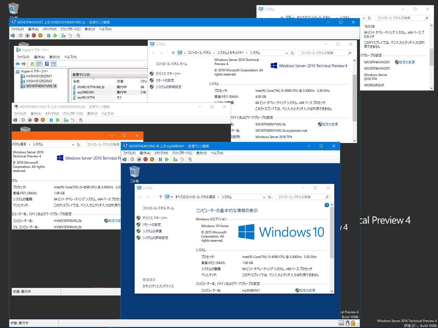438x328 pixels.
Task: Click orange Save icon in mySMBVM1 toolbar
Action: point(152,159)
